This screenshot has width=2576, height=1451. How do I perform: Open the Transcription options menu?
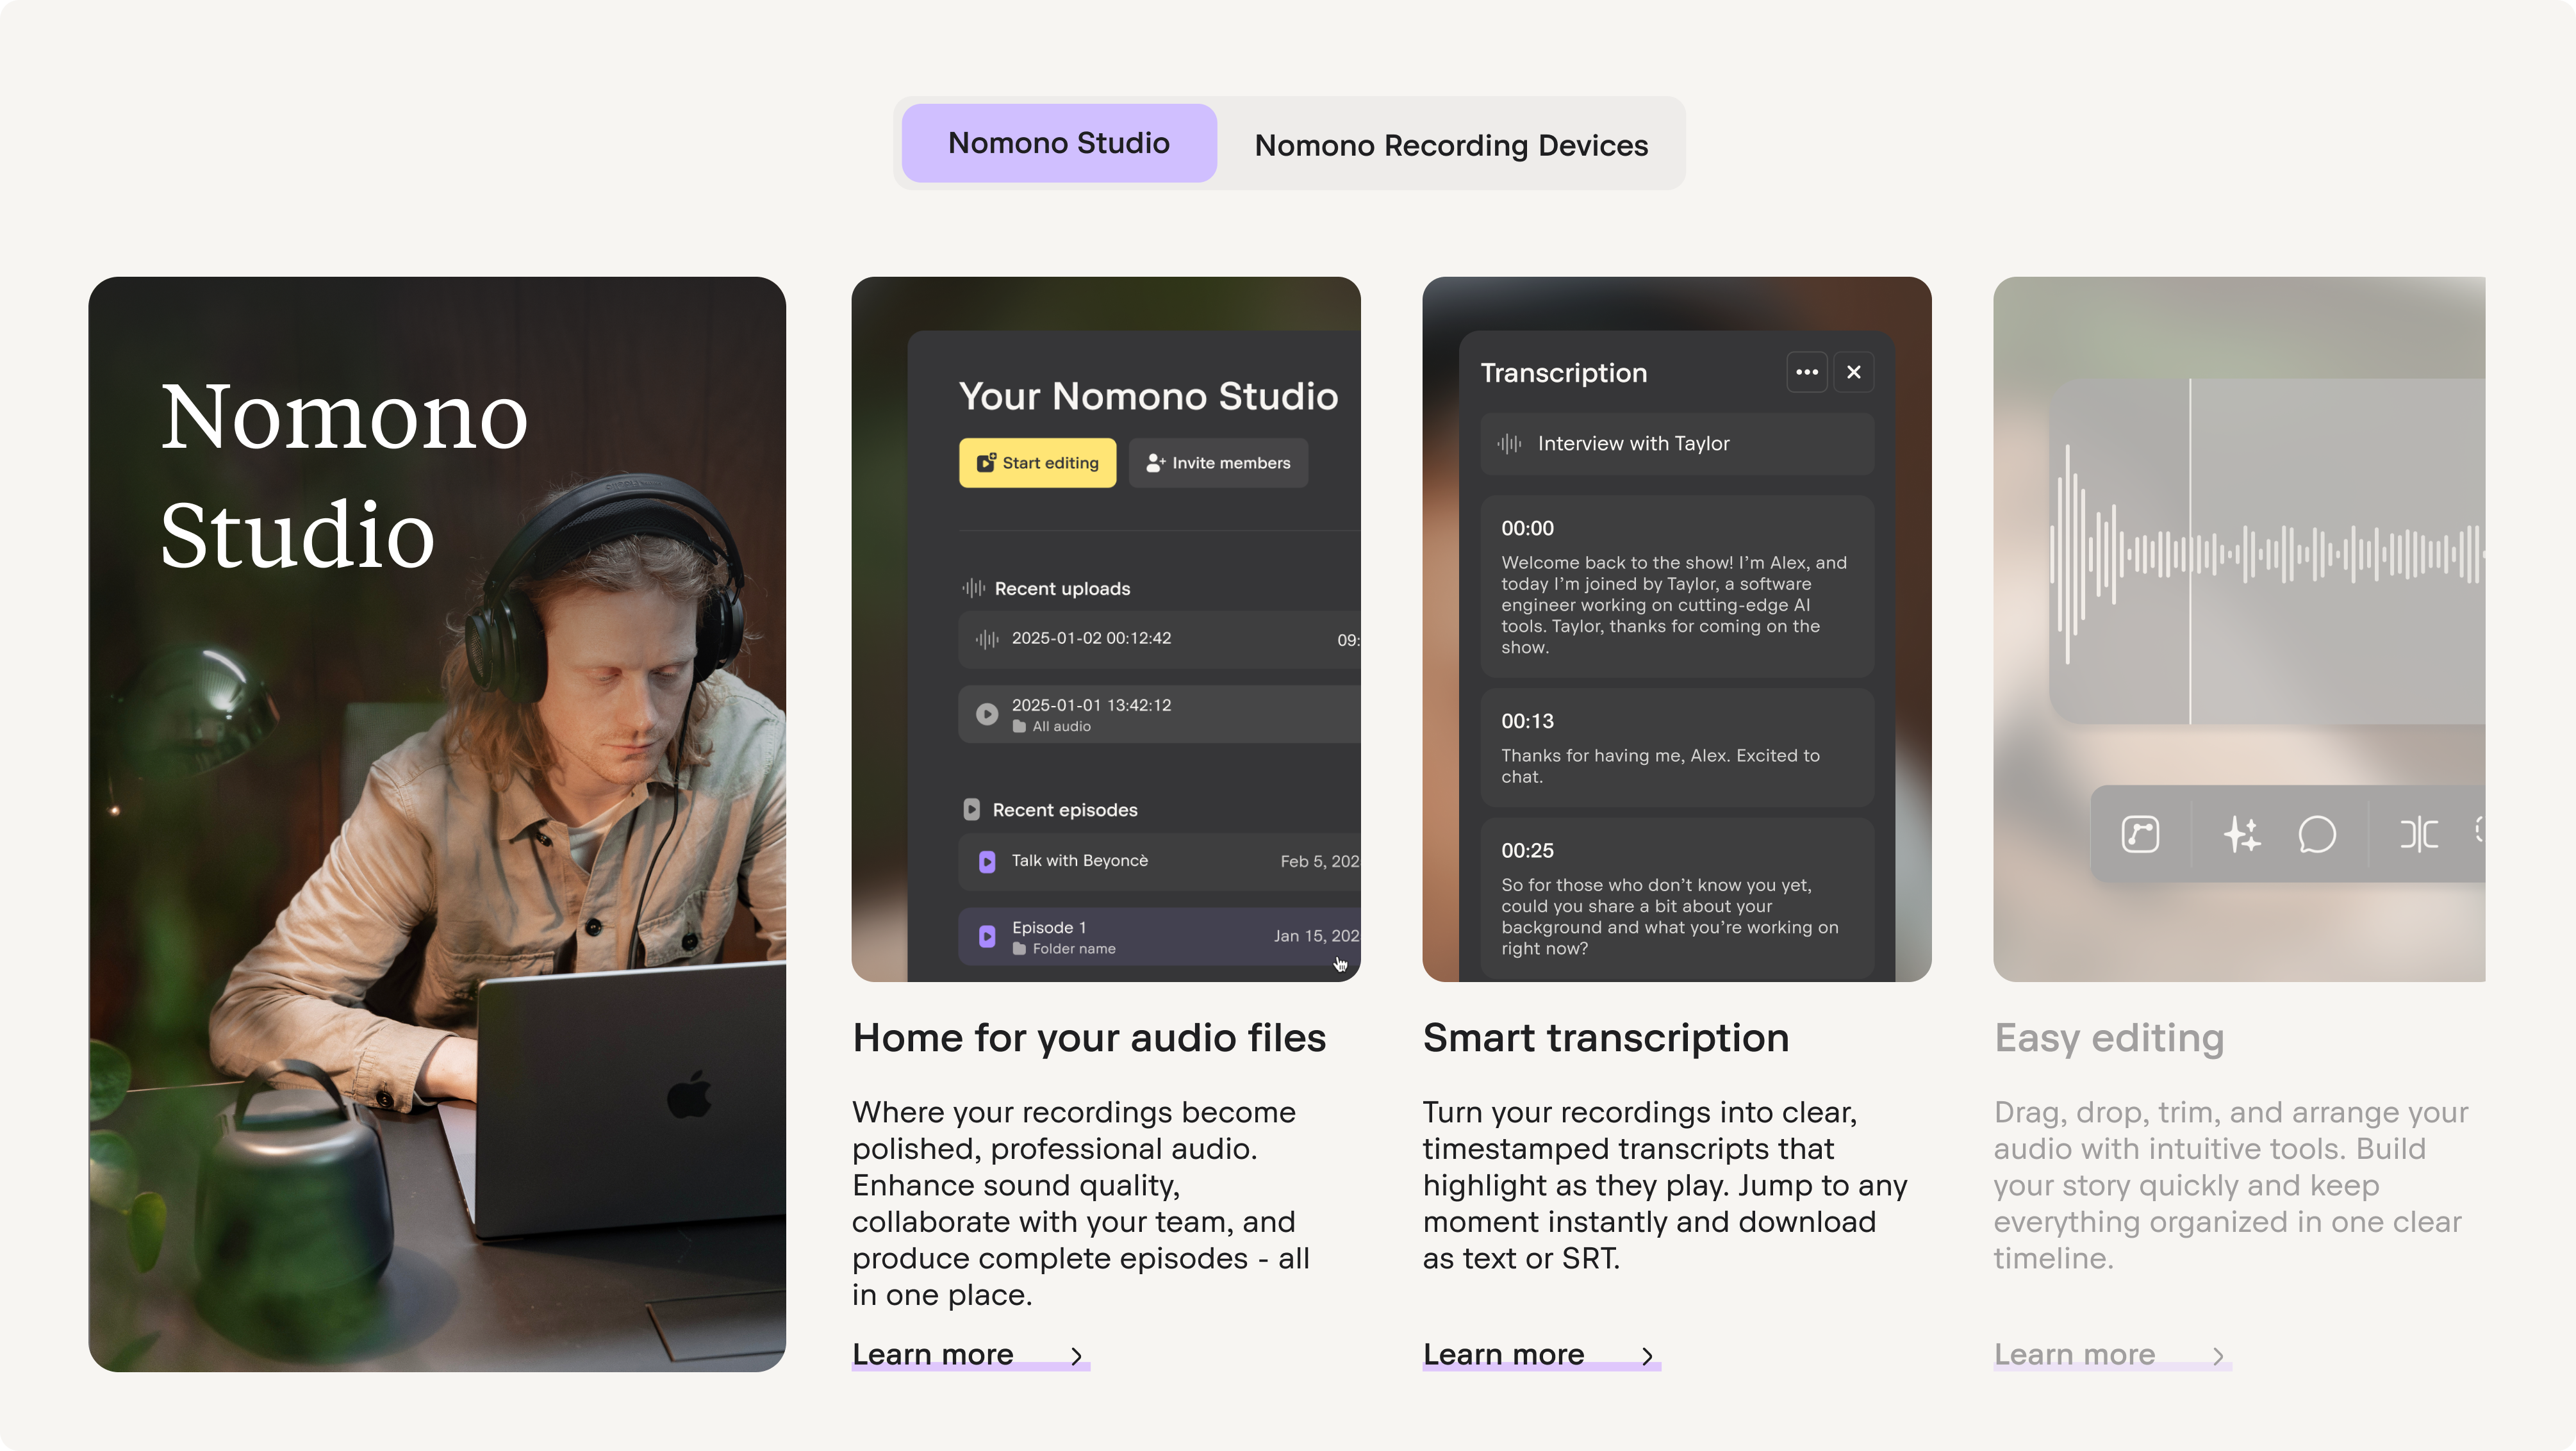[1807, 371]
